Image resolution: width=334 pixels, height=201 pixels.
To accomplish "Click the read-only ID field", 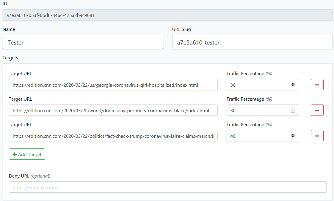I will click(167, 15).
